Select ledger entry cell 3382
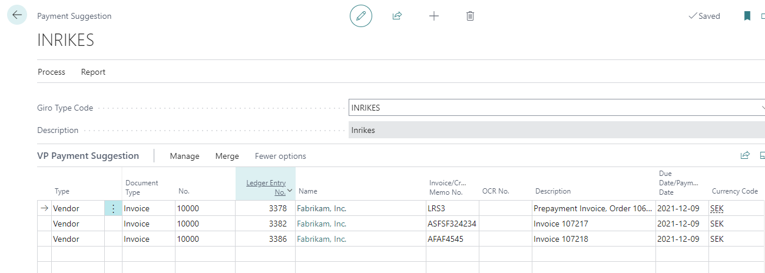The width and height of the screenshot is (765, 273). click(265, 224)
